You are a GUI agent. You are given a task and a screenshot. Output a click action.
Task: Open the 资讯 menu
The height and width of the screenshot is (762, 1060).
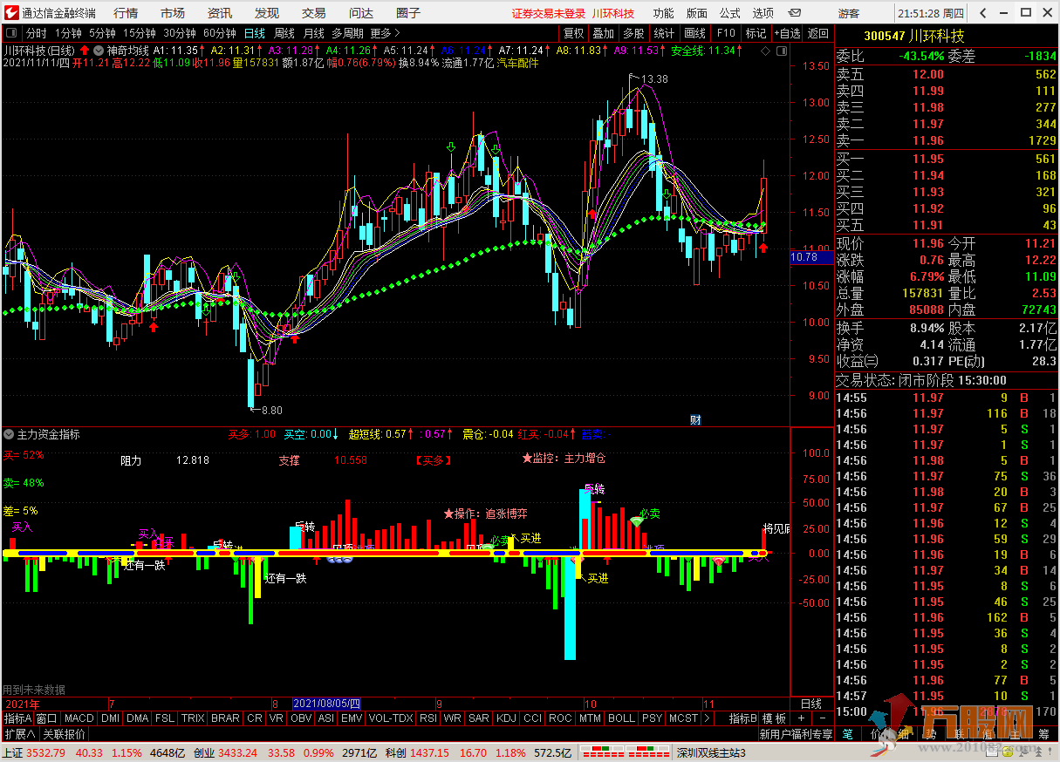click(x=220, y=13)
